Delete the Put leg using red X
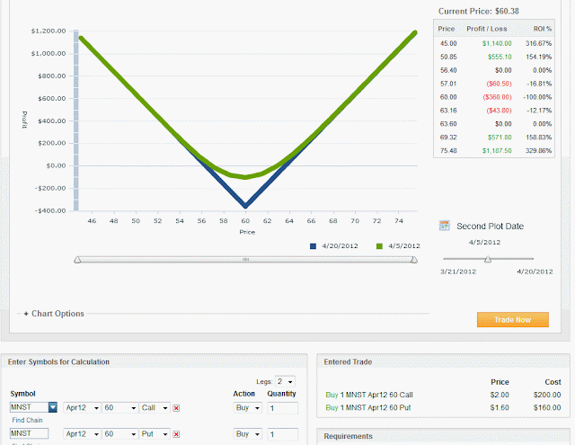 pos(176,434)
